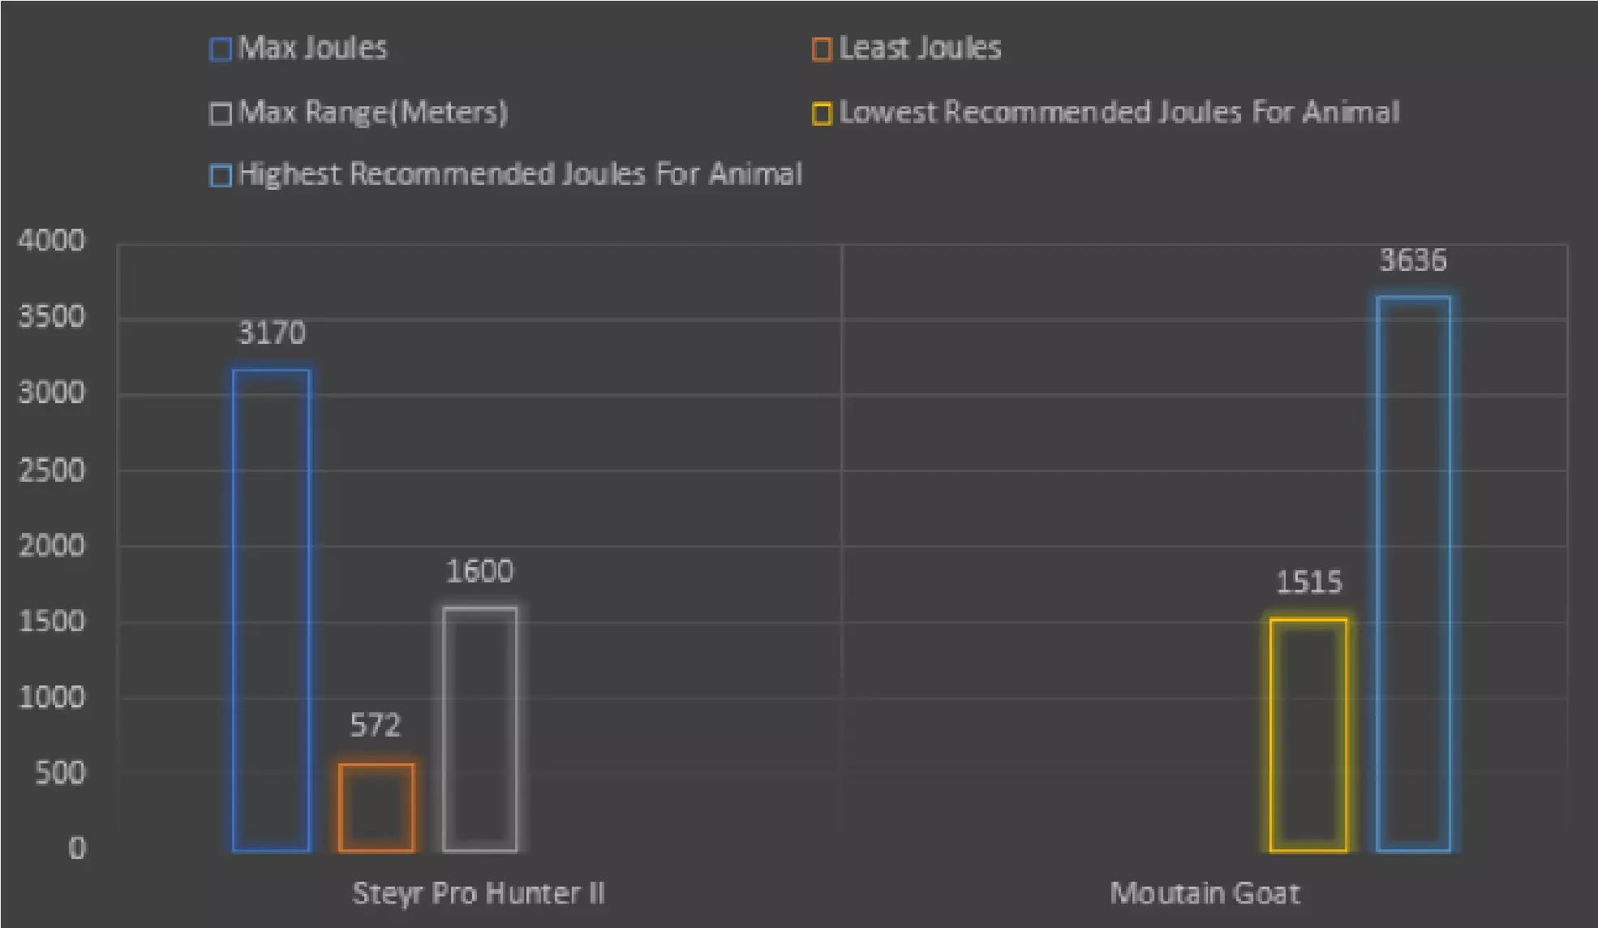Viewport: 1598px width, 928px height.
Task: Click the Least Joules legend swatch
Action: coord(822,49)
